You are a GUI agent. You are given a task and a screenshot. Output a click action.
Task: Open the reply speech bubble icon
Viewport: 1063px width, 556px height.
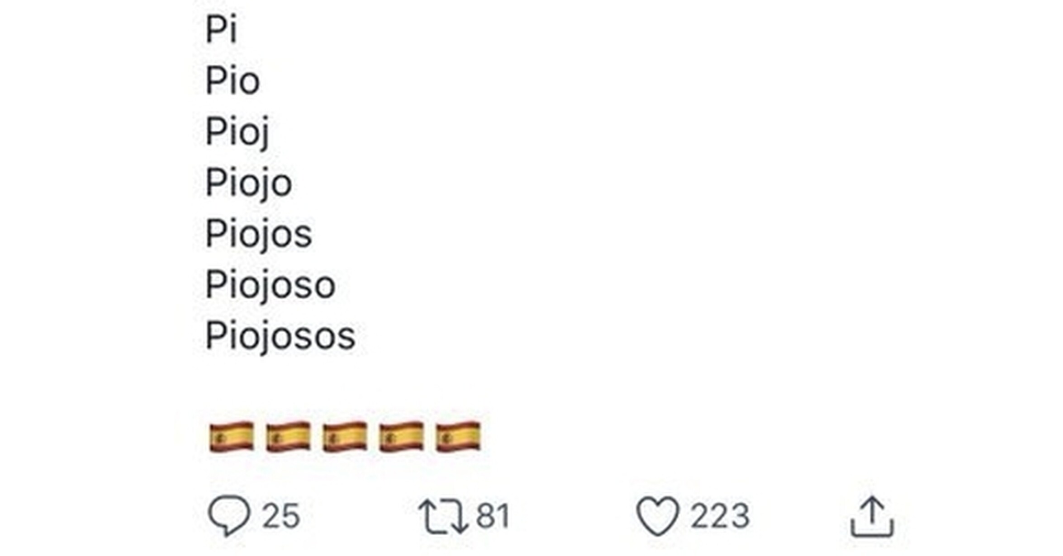click(229, 516)
